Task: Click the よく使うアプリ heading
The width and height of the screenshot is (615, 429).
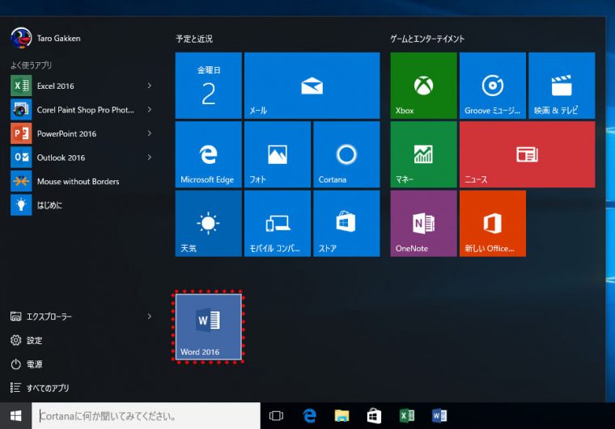Action: [31, 65]
